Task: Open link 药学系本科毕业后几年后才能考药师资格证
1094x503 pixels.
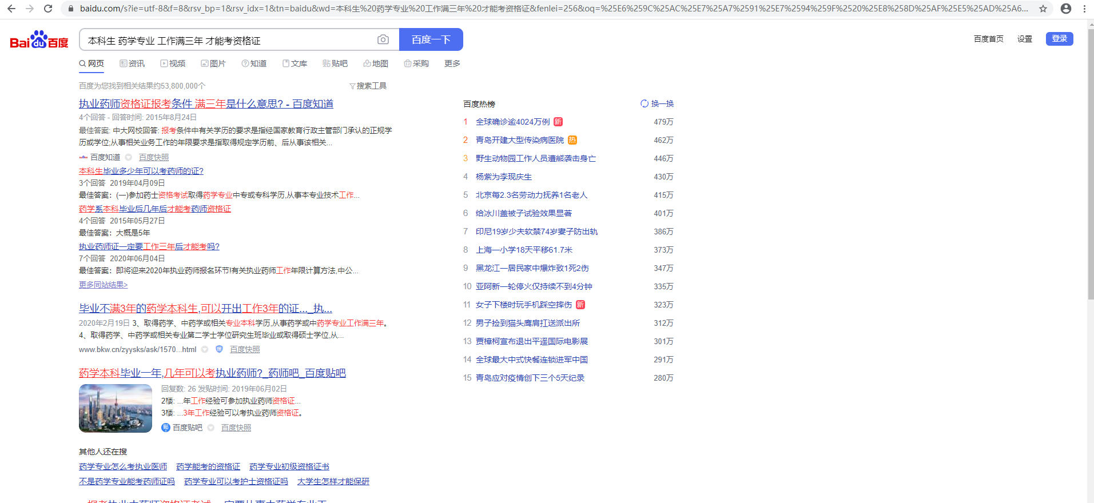Action: pyautogui.click(x=155, y=209)
